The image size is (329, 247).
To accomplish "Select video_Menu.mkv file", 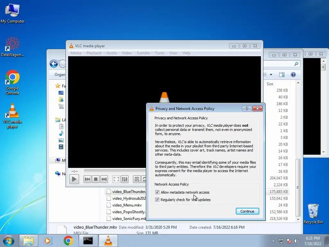I will click(x=127, y=205).
